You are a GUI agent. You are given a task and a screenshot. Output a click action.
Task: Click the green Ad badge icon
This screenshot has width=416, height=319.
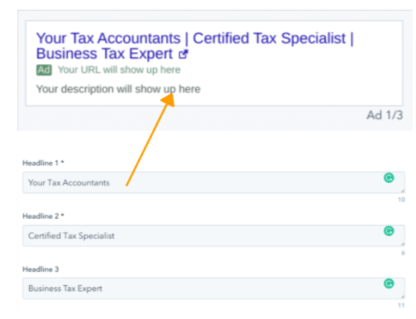44,70
